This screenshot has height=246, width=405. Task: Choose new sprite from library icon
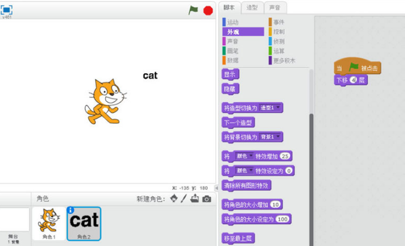pyautogui.click(x=174, y=199)
